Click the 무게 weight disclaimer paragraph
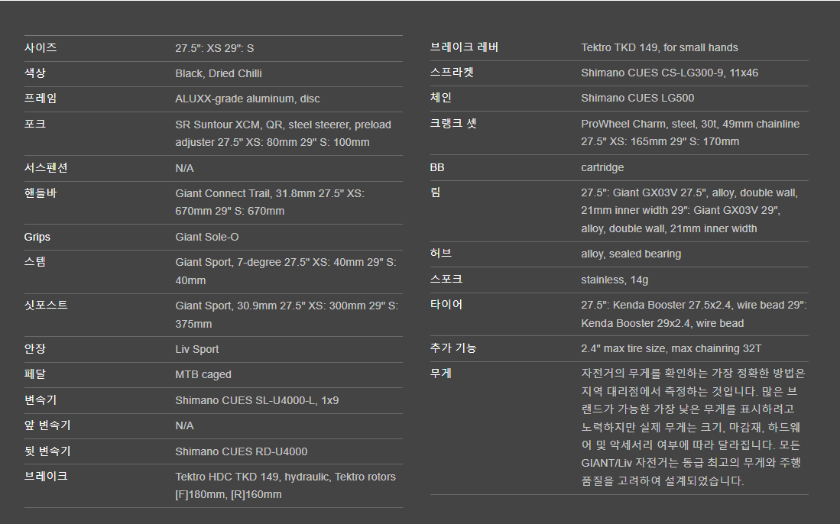The width and height of the screenshot is (840, 524). 693,427
